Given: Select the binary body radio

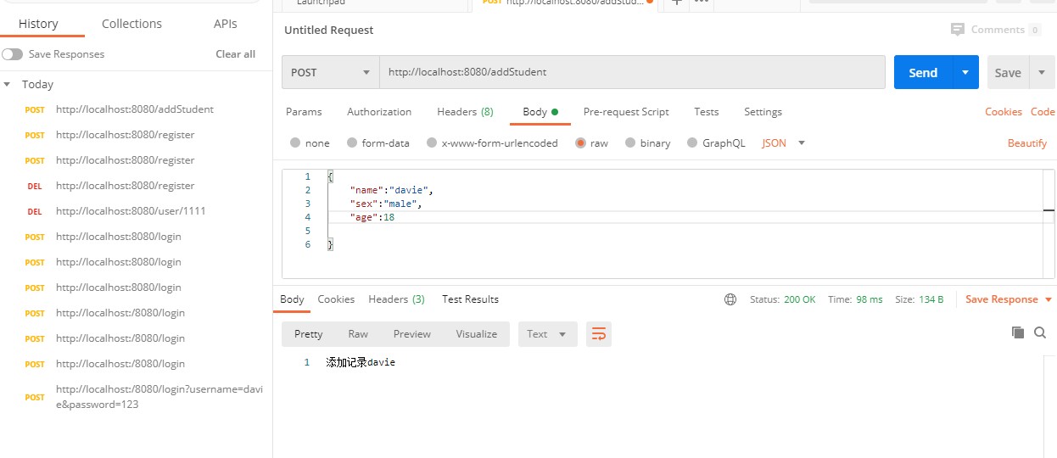Looking at the screenshot, I should [x=630, y=143].
